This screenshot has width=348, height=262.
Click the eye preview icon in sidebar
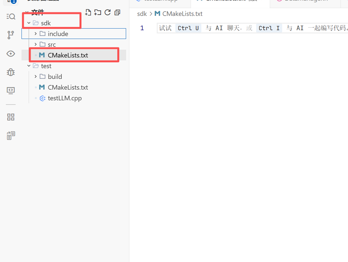point(11,54)
